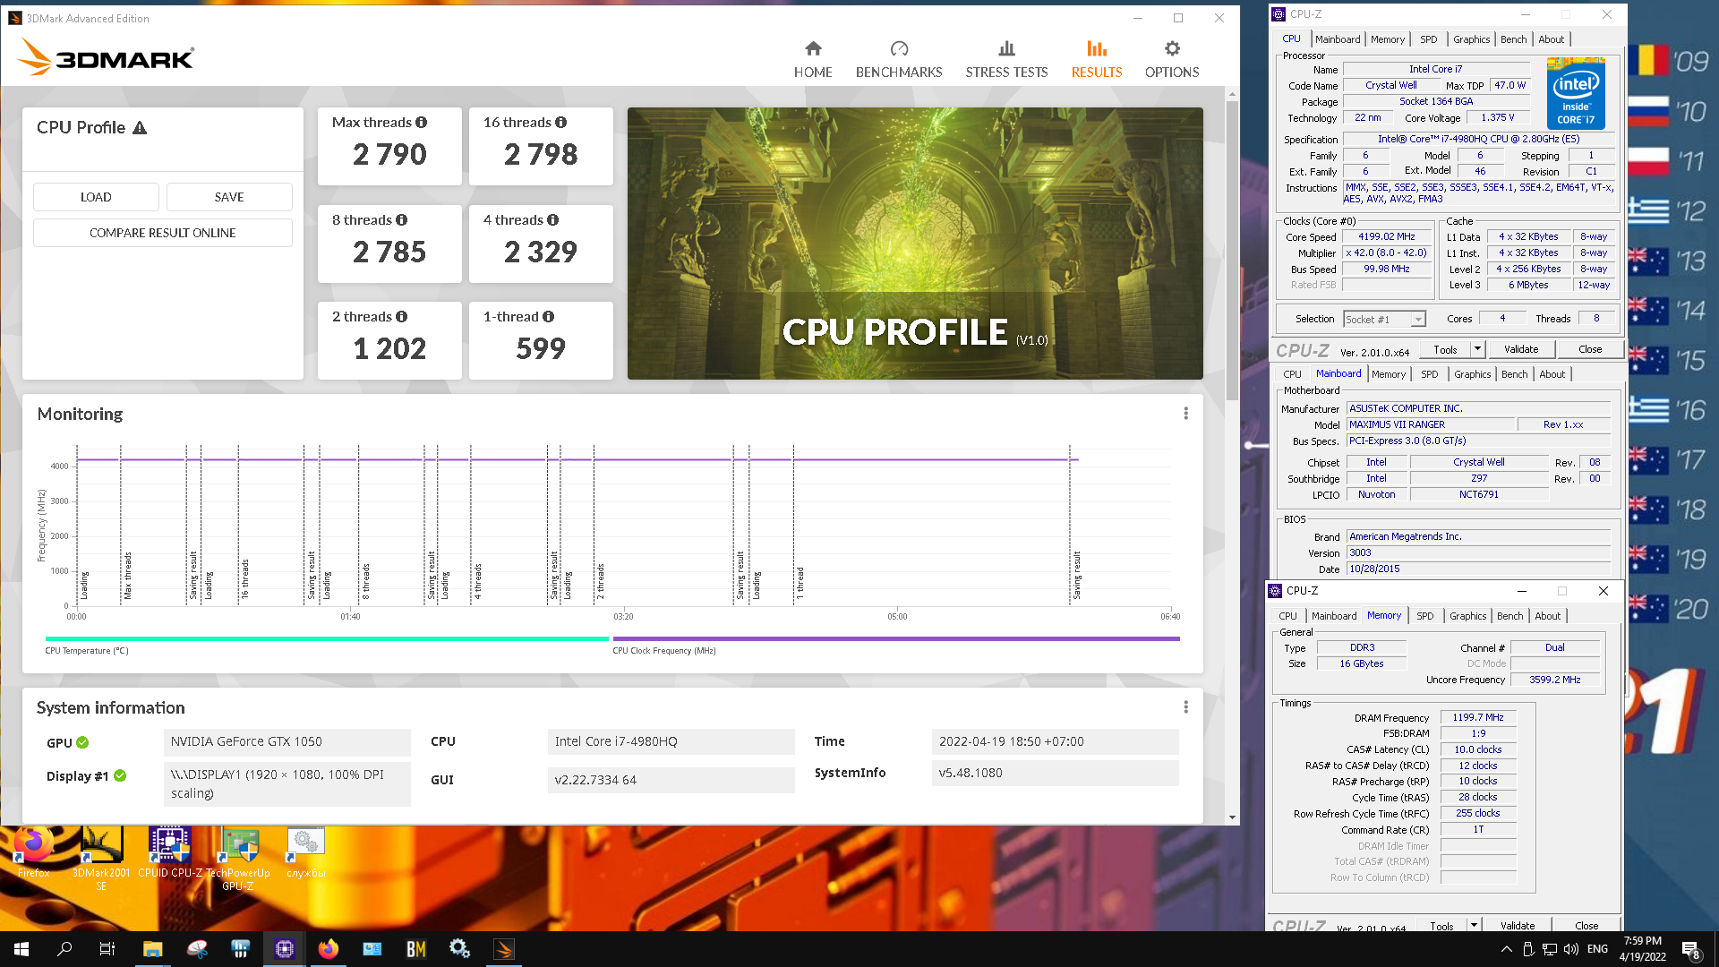Click the CPU Clock Frequency legend bar
This screenshot has width=1719, height=967.
point(896,638)
